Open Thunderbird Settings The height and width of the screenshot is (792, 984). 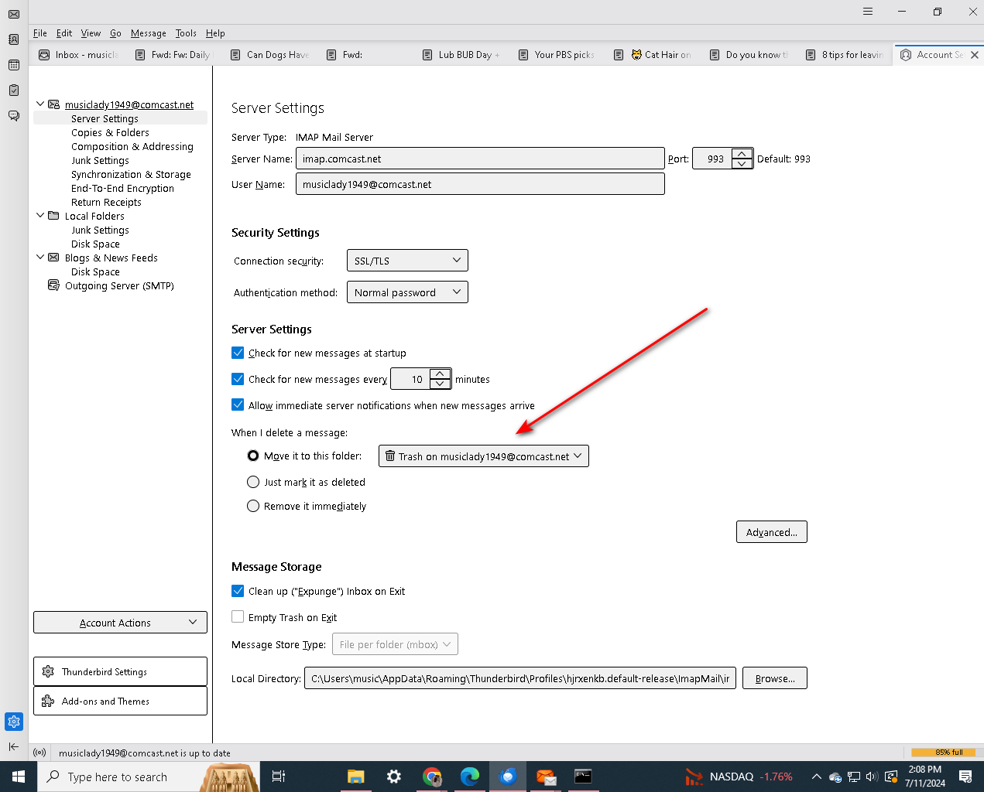point(120,671)
